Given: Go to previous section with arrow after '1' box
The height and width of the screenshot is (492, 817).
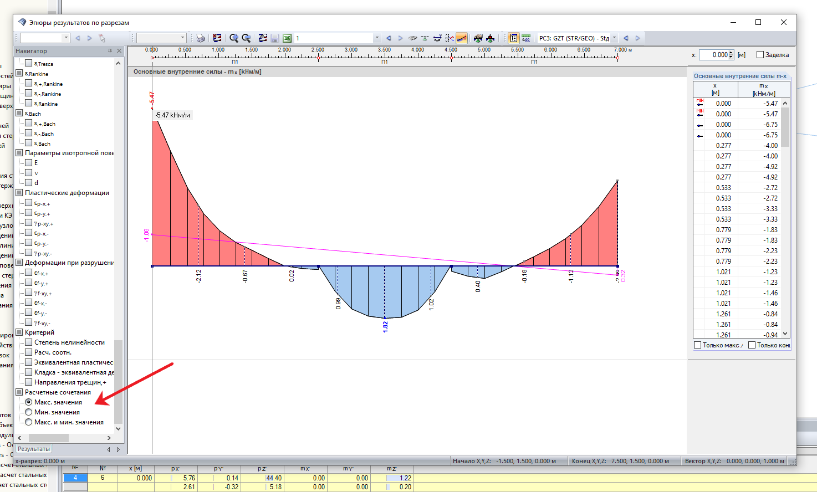Looking at the screenshot, I should pos(389,38).
